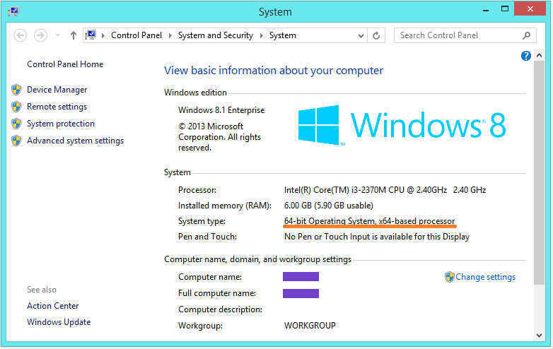The width and height of the screenshot is (553, 349).
Task: Expand the chevron after System and Security
Action: click(x=262, y=35)
